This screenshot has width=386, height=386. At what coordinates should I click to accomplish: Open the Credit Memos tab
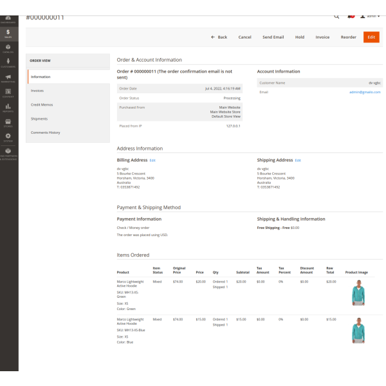(x=42, y=104)
